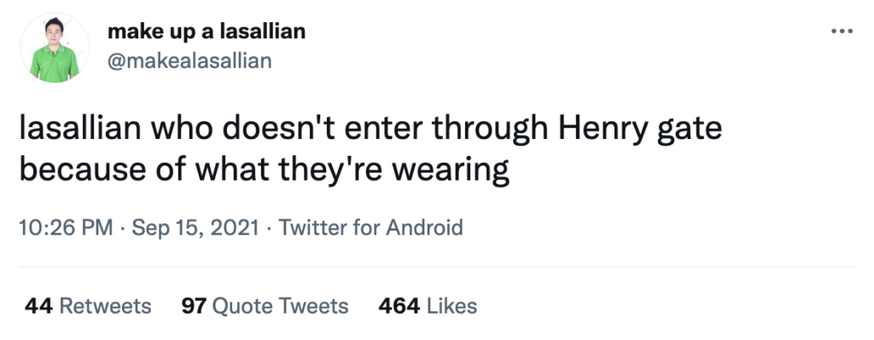874x340 pixels.
Task: Click the first word lasallian in the tweet body
Action: [x=80, y=128]
